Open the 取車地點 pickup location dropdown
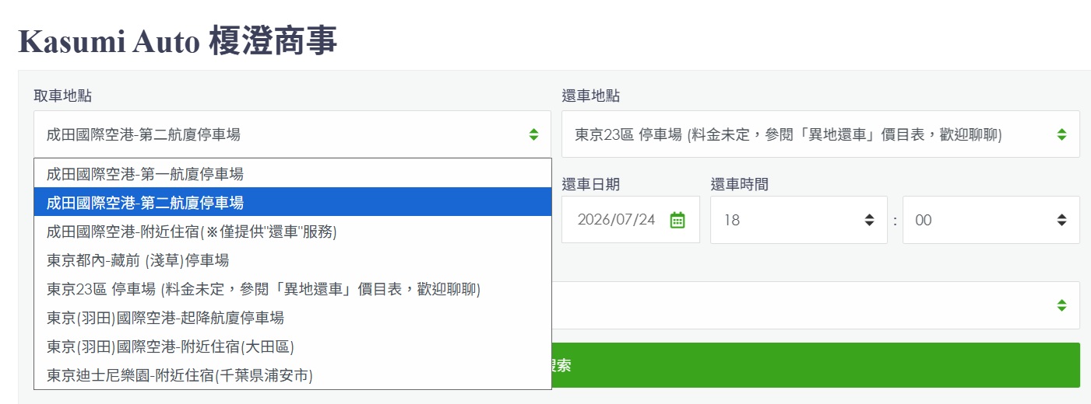This screenshot has height=404, width=1091. (x=292, y=134)
